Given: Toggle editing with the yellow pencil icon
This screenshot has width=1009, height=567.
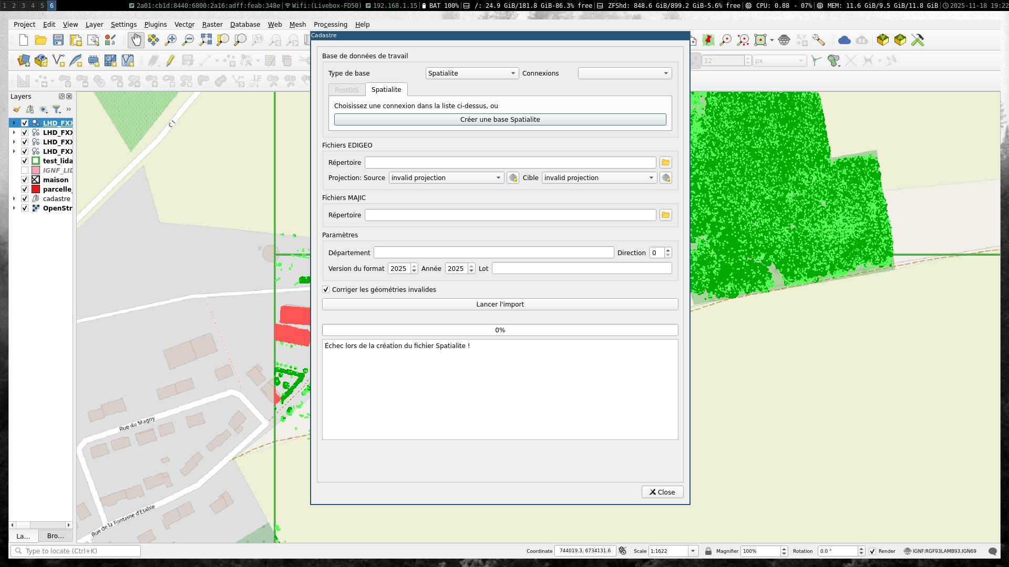Looking at the screenshot, I should pyautogui.click(x=170, y=60).
